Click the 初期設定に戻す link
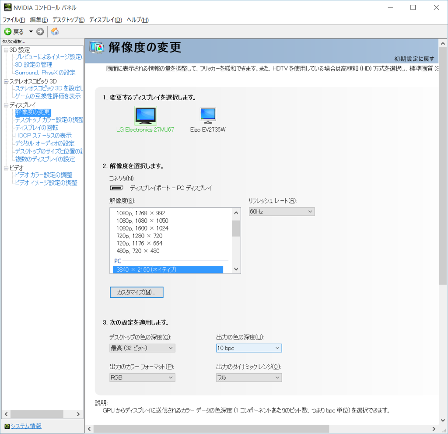Image resolution: width=448 pixels, height=434 pixels. tap(414, 59)
